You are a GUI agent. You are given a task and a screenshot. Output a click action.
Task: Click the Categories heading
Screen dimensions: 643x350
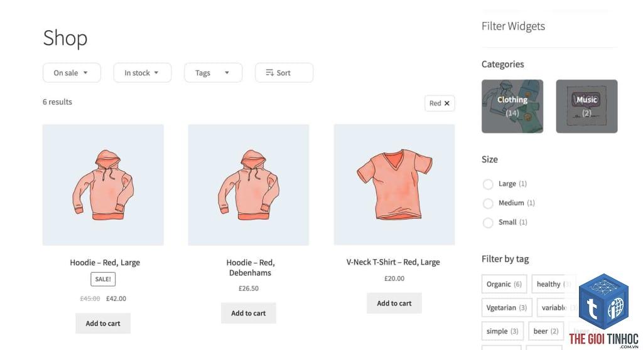tap(503, 65)
